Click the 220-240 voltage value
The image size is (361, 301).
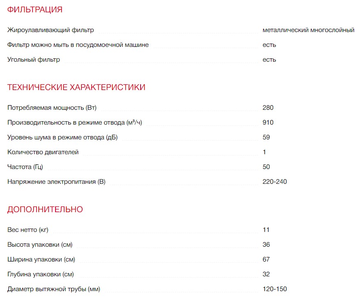pyautogui.click(x=275, y=182)
